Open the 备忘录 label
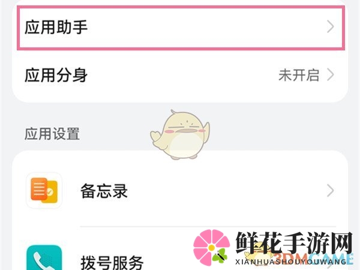This screenshot has height=270, width=360. (104, 191)
